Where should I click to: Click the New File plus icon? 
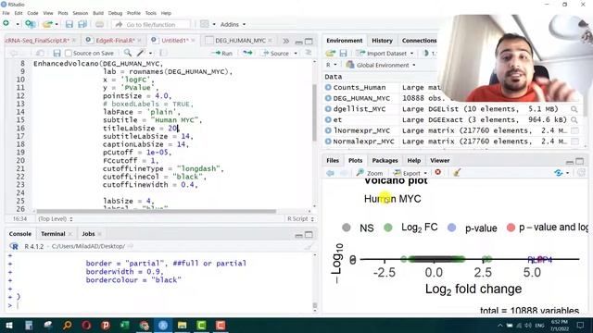coord(6,24)
